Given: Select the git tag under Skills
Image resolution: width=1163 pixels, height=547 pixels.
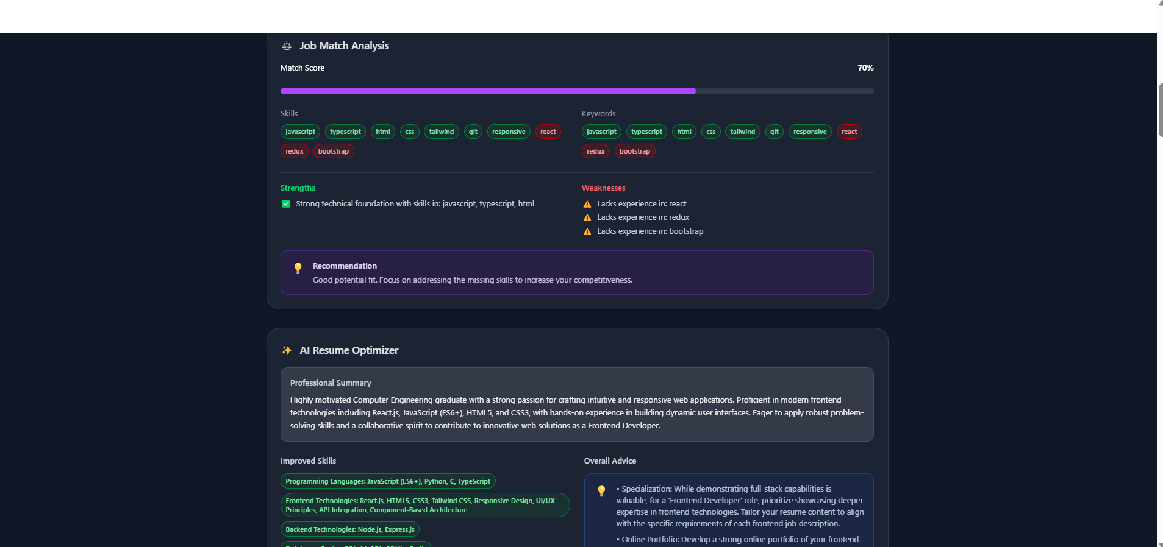Looking at the screenshot, I should [x=473, y=132].
